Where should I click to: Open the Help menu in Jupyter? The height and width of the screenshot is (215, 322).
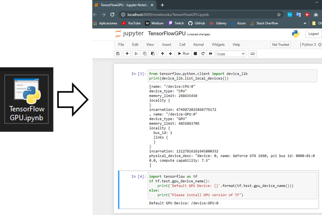click(236, 45)
